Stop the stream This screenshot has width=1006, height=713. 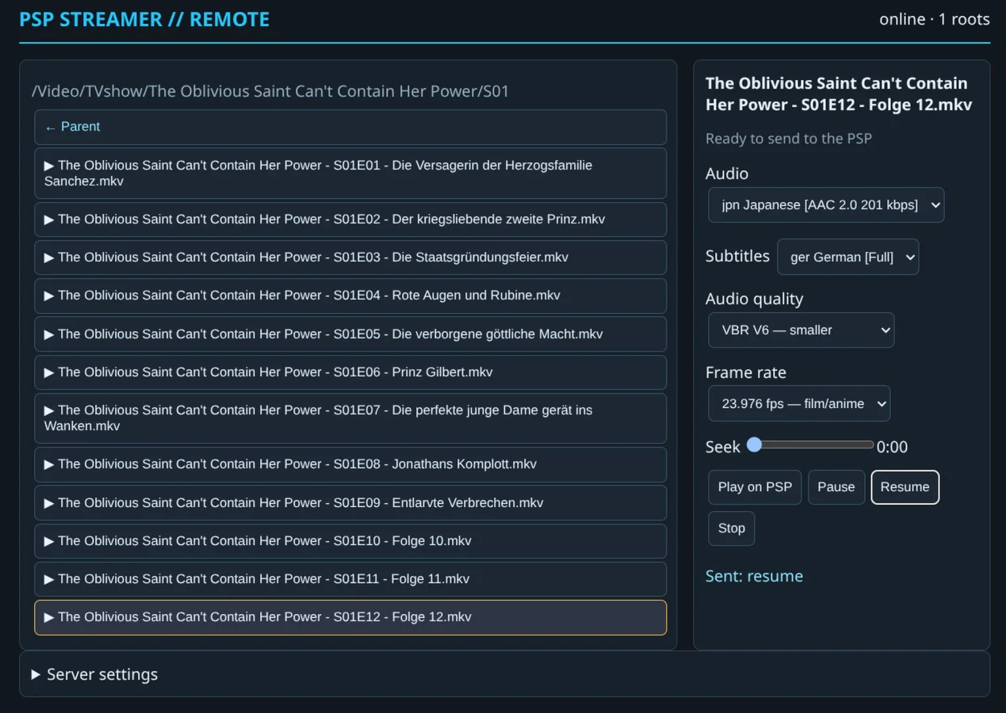click(x=731, y=528)
